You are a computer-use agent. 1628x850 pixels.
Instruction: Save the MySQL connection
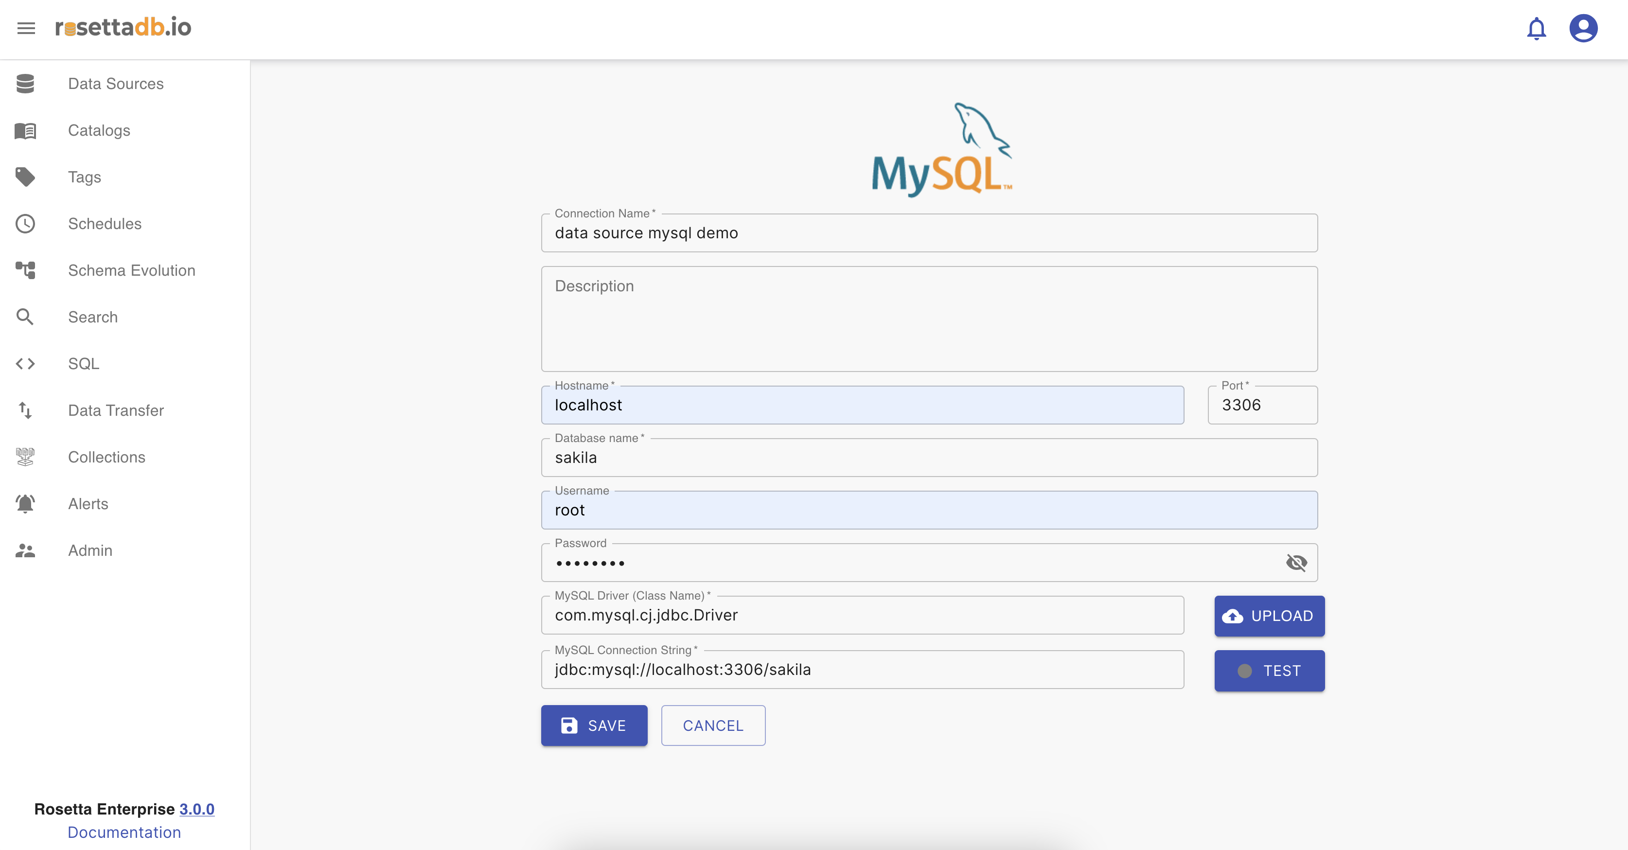click(593, 726)
